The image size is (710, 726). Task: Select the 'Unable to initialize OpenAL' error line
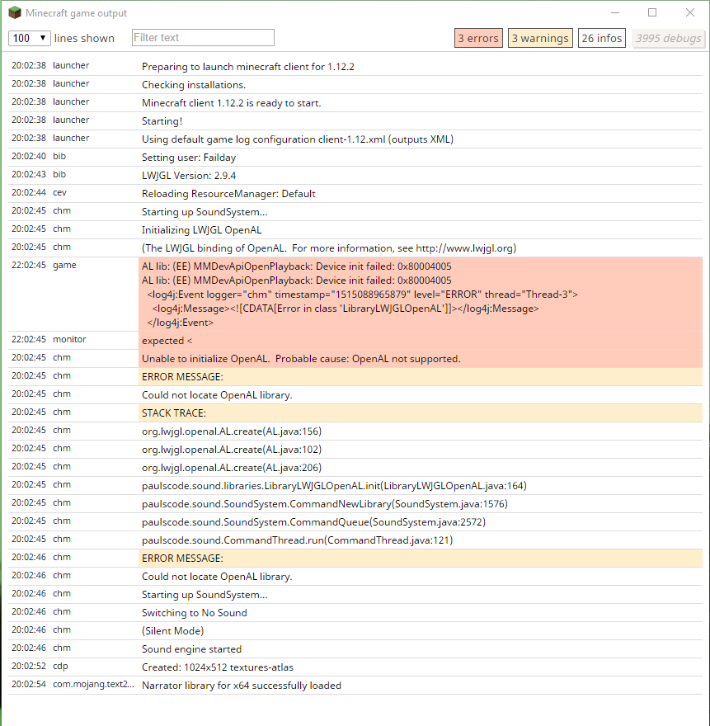pyautogui.click(x=301, y=359)
